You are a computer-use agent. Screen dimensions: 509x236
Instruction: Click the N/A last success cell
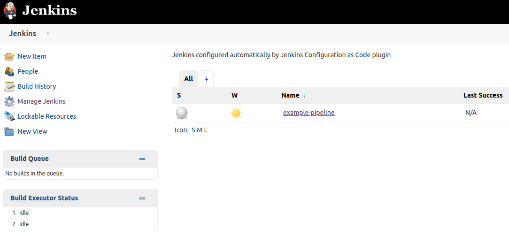(471, 113)
